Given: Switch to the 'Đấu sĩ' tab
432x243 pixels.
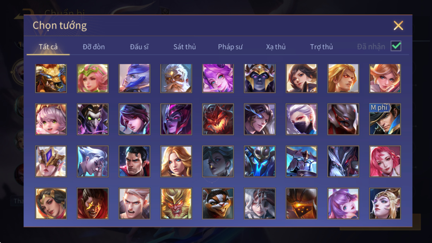Looking at the screenshot, I should tap(139, 47).
